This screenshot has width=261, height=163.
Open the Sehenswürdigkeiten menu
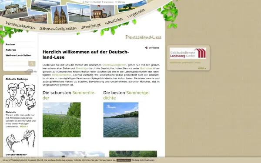[58, 29]
